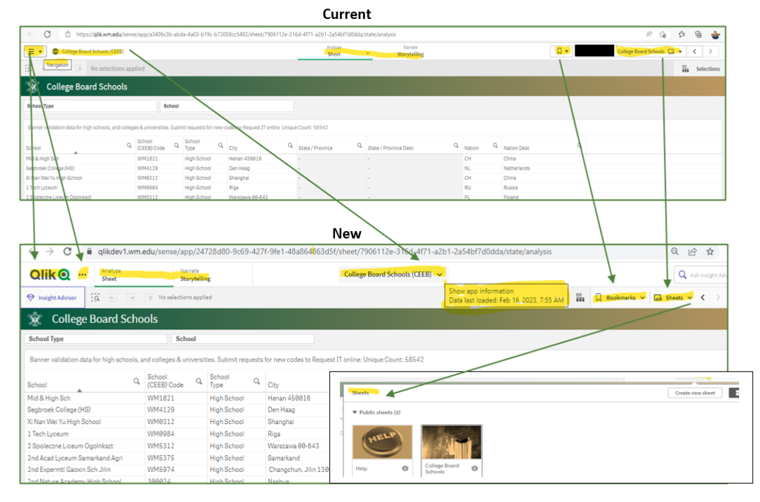Click the zoom magnifier icon in New address bar

coord(675,251)
